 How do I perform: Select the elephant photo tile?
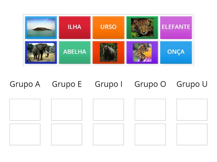click(41, 52)
